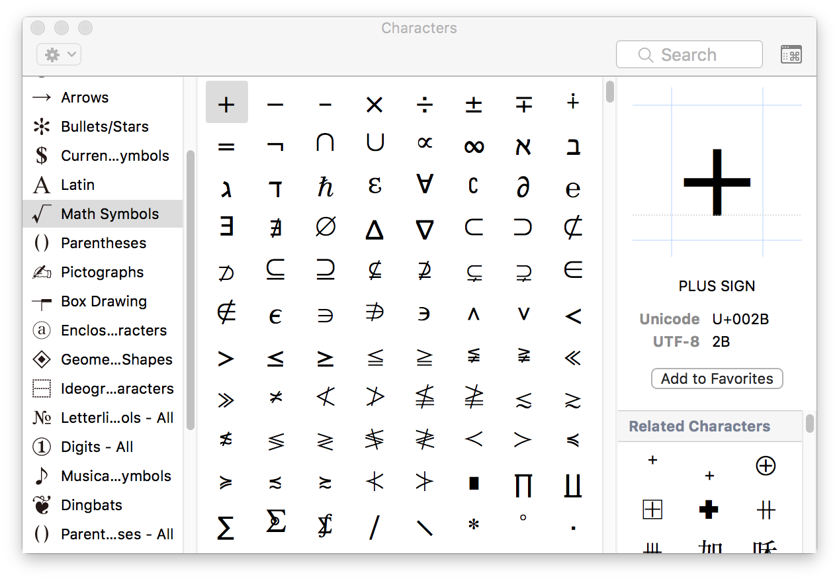Toggle the compact character viewer button
Image resolution: width=839 pixels, height=581 pixels.
(x=791, y=55)
